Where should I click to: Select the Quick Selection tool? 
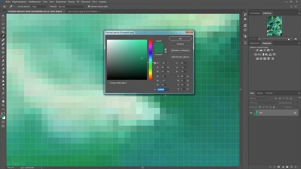pos(3,28)
